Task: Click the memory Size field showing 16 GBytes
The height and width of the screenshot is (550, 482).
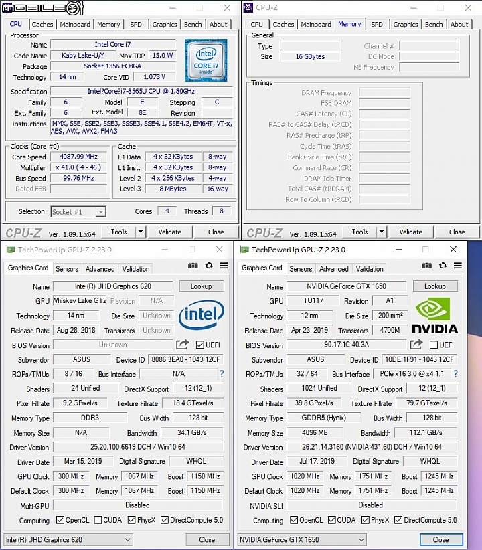Action: pos(310,56)
